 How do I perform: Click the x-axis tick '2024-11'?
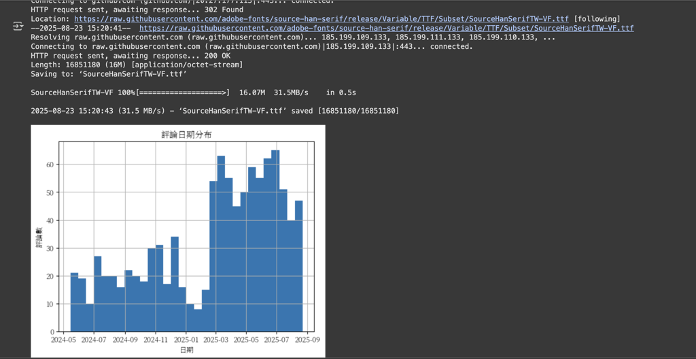click(156, 341)
